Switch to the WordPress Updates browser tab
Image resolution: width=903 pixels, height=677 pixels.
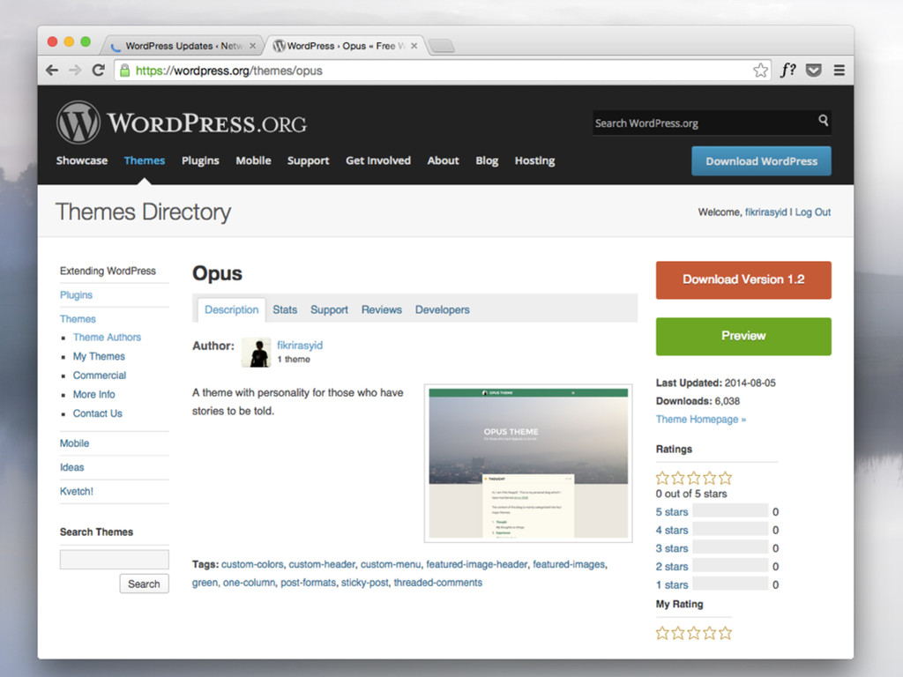pyautogui.click(x=183, y=46)
